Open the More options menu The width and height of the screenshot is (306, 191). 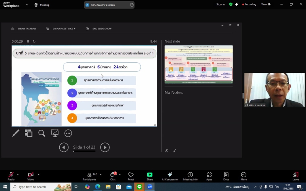click(244, 176)
